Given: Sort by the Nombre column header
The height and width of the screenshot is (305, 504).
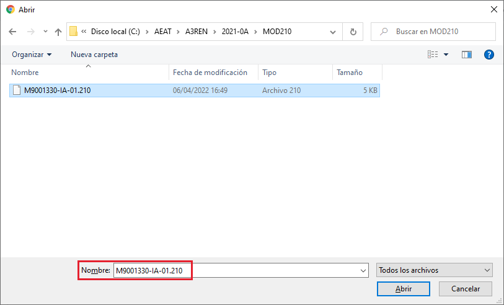Looking at the screenshot, I should point(25,73).
